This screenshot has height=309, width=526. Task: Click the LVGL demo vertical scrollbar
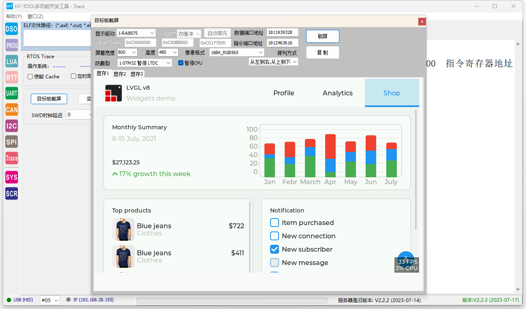pyautogui.click(x=415, y=170)
